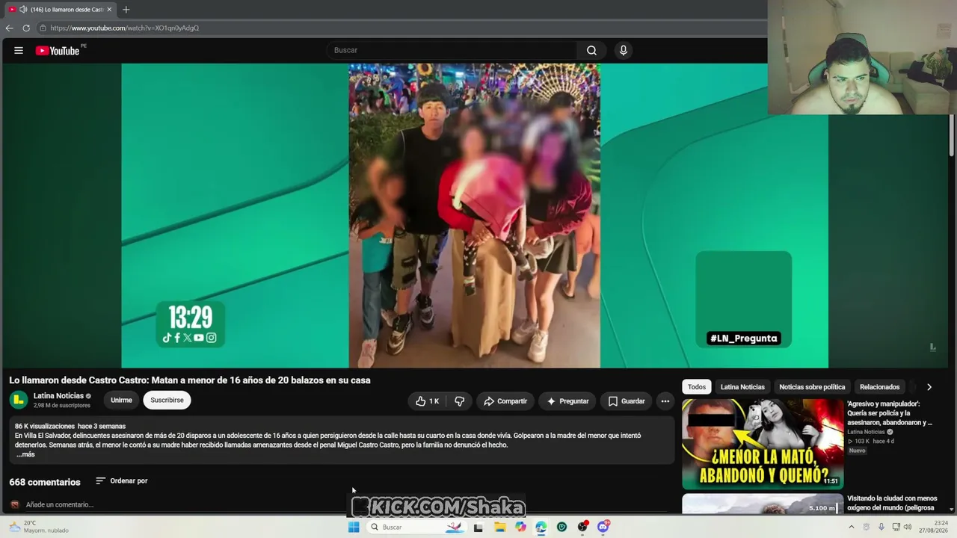Expand the description with ...más
Screen dimensions: 957x538
tap(25, 454)
